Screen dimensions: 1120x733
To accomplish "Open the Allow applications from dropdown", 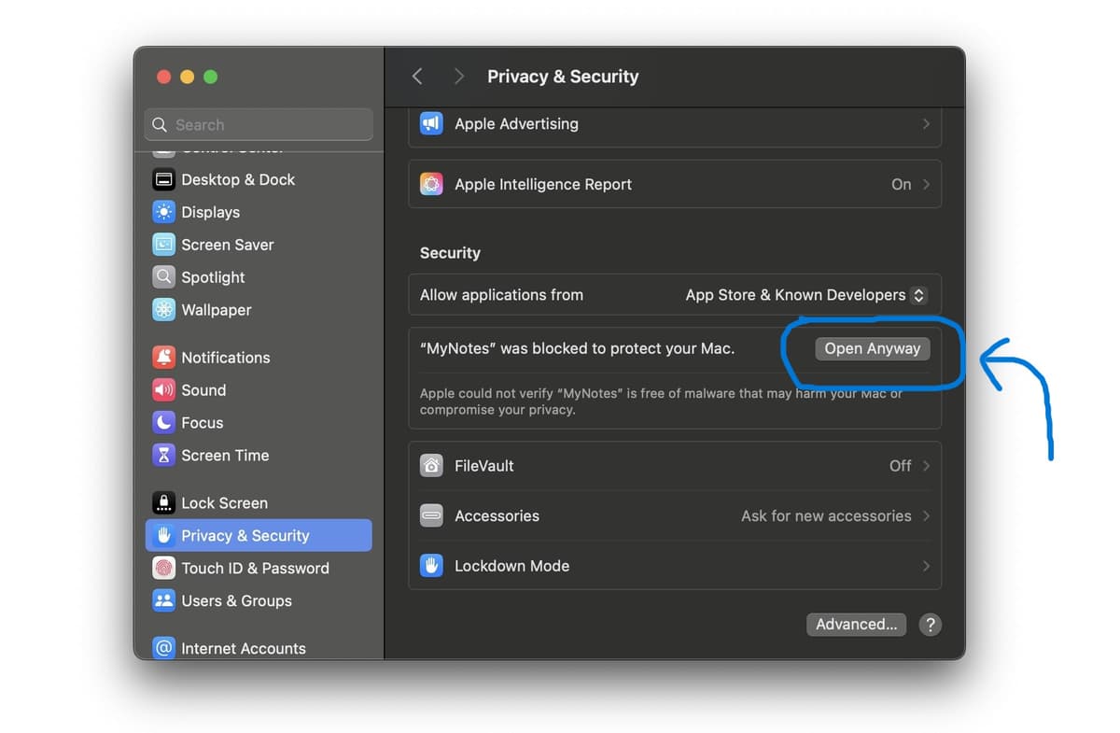I will click(x=805, y=295).
